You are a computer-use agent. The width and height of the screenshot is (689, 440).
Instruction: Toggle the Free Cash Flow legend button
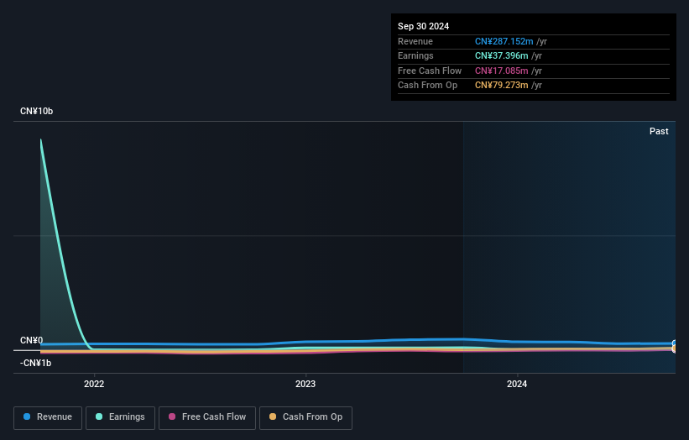point(207,417)
